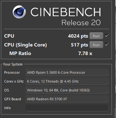Toggle the CPU test checkbox
116x118 pixels.
click(x=107, y=36)
